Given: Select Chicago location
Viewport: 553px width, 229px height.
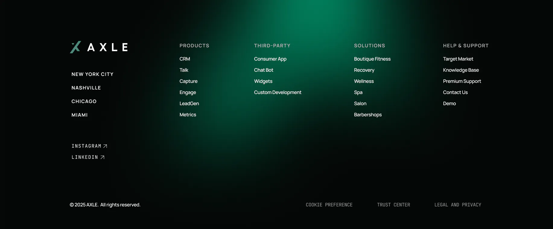Looking at the screenshot, I should point(84,101).
